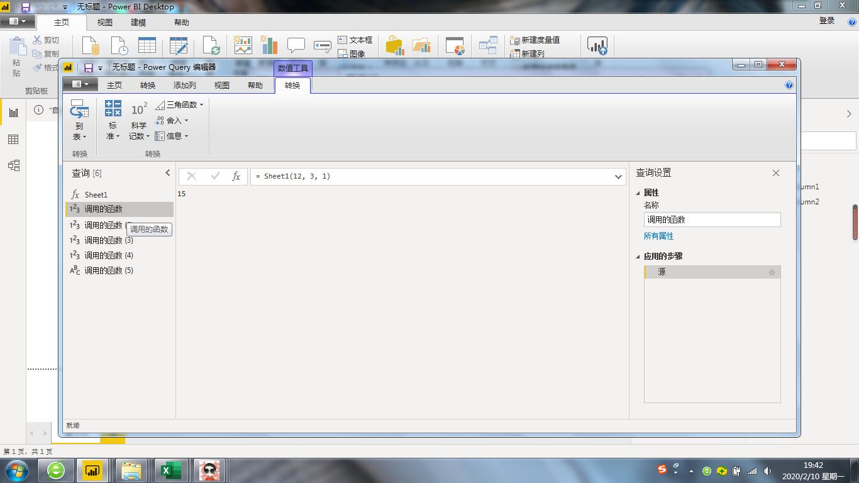This screenshot has width=859, height=483.
Task: Open the Power Query editor file menu button
Action: tap(80, 84)
